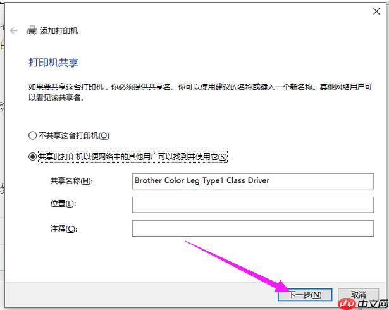Click the 注释(C) label

tap(64, 229)
